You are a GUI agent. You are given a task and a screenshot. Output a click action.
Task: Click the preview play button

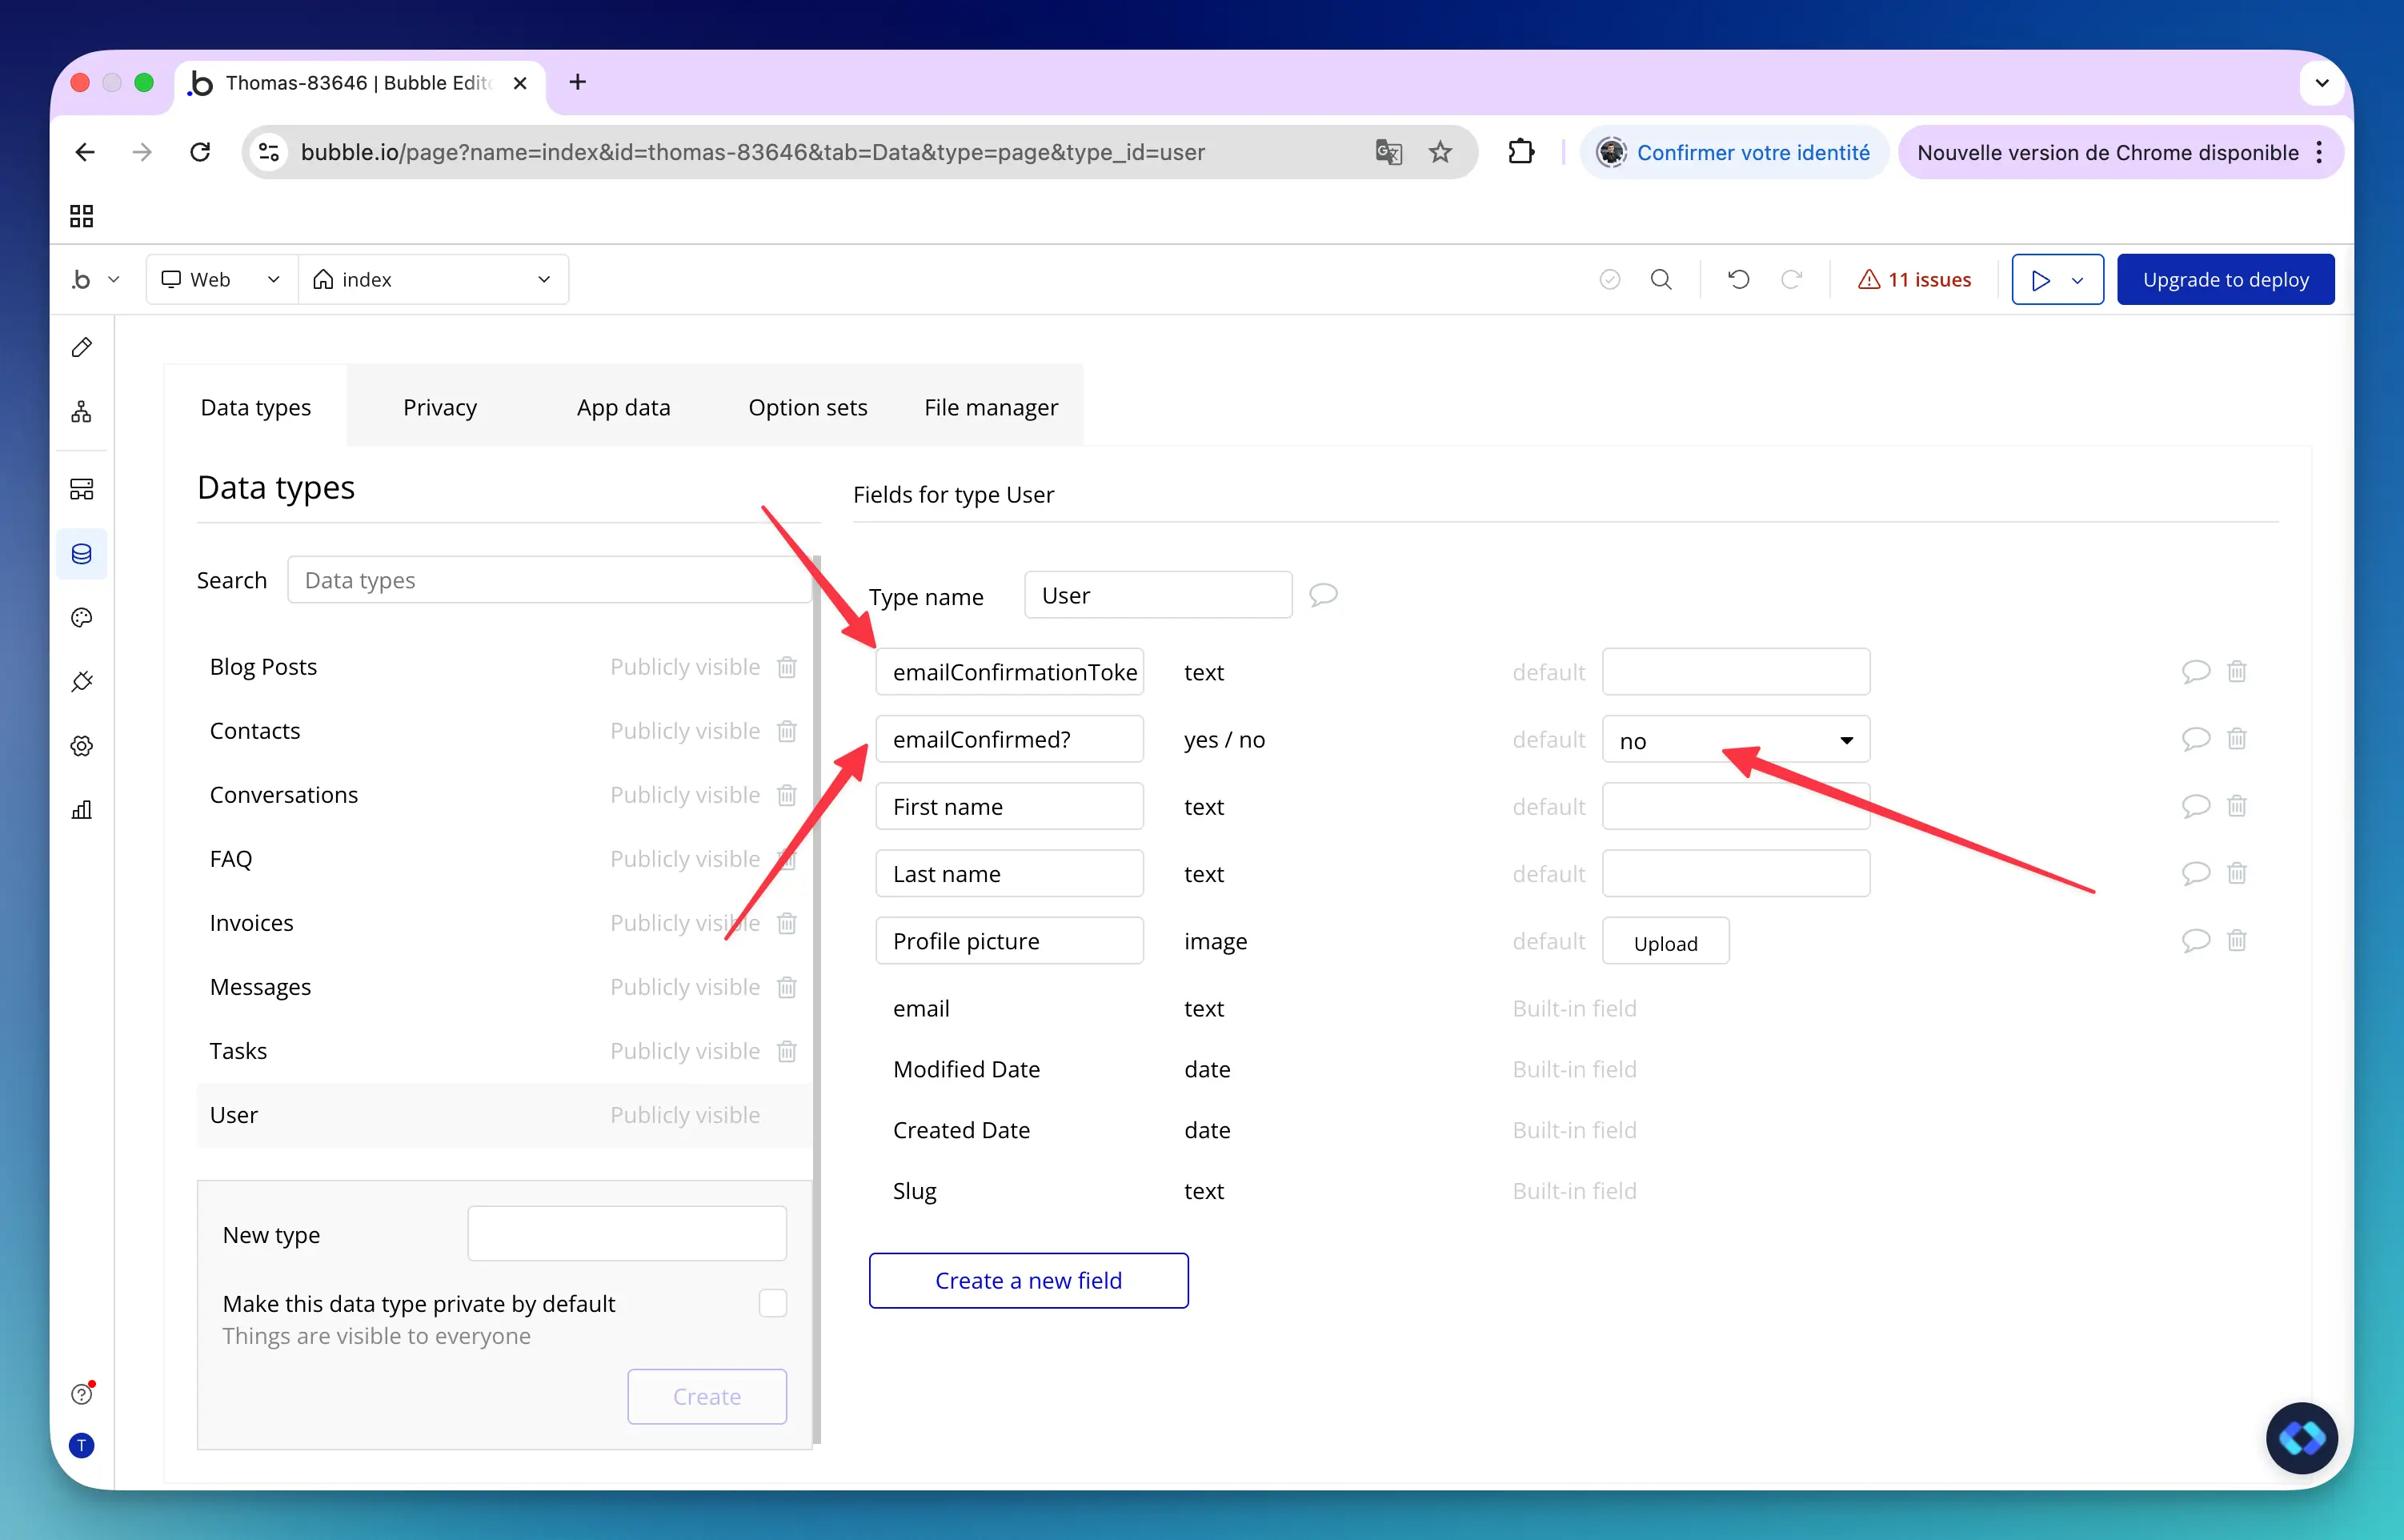2040,280
